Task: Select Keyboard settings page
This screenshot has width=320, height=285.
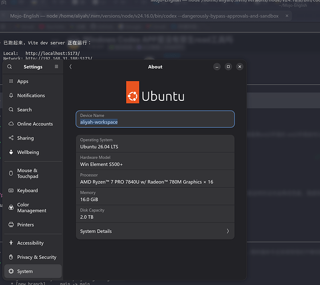Action: (x=33, y=190)
